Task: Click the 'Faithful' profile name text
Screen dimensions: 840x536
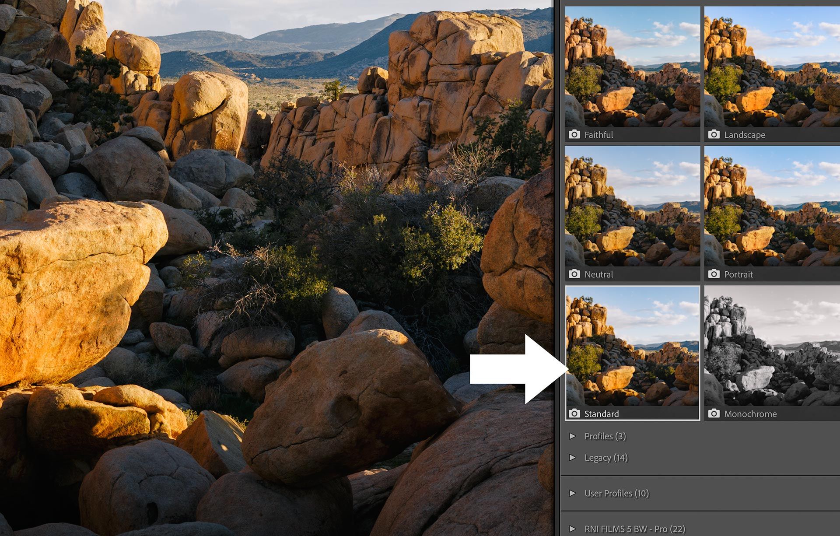Action: tap(598, 135)
